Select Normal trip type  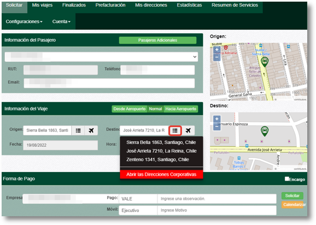(x=155, y=109)
